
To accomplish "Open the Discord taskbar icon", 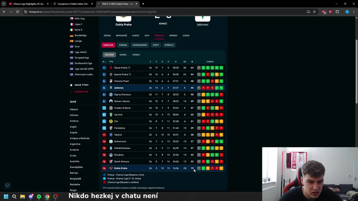I will [31, 197].
